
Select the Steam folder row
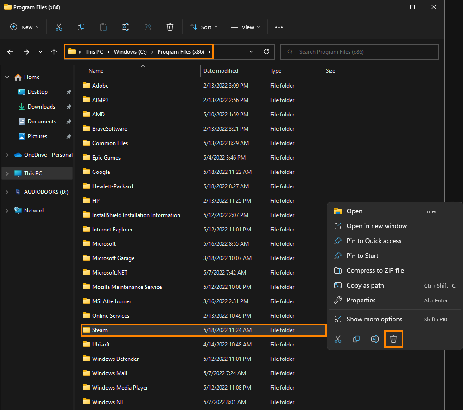pos(203,330)
